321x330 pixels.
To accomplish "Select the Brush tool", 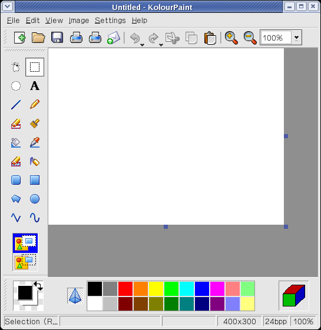I will pyautogui.click(x=35, y=124).
